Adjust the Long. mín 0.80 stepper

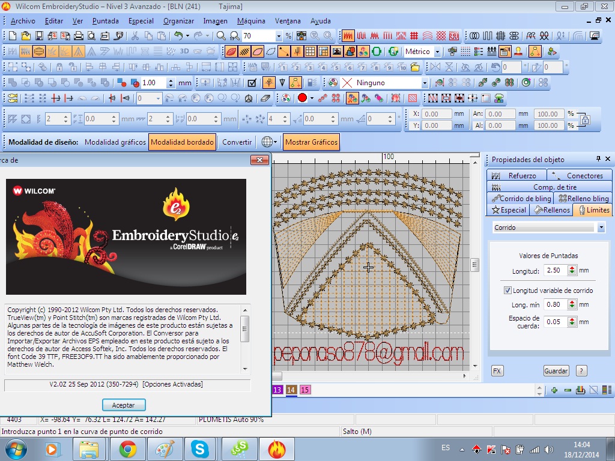coord(572,304)
